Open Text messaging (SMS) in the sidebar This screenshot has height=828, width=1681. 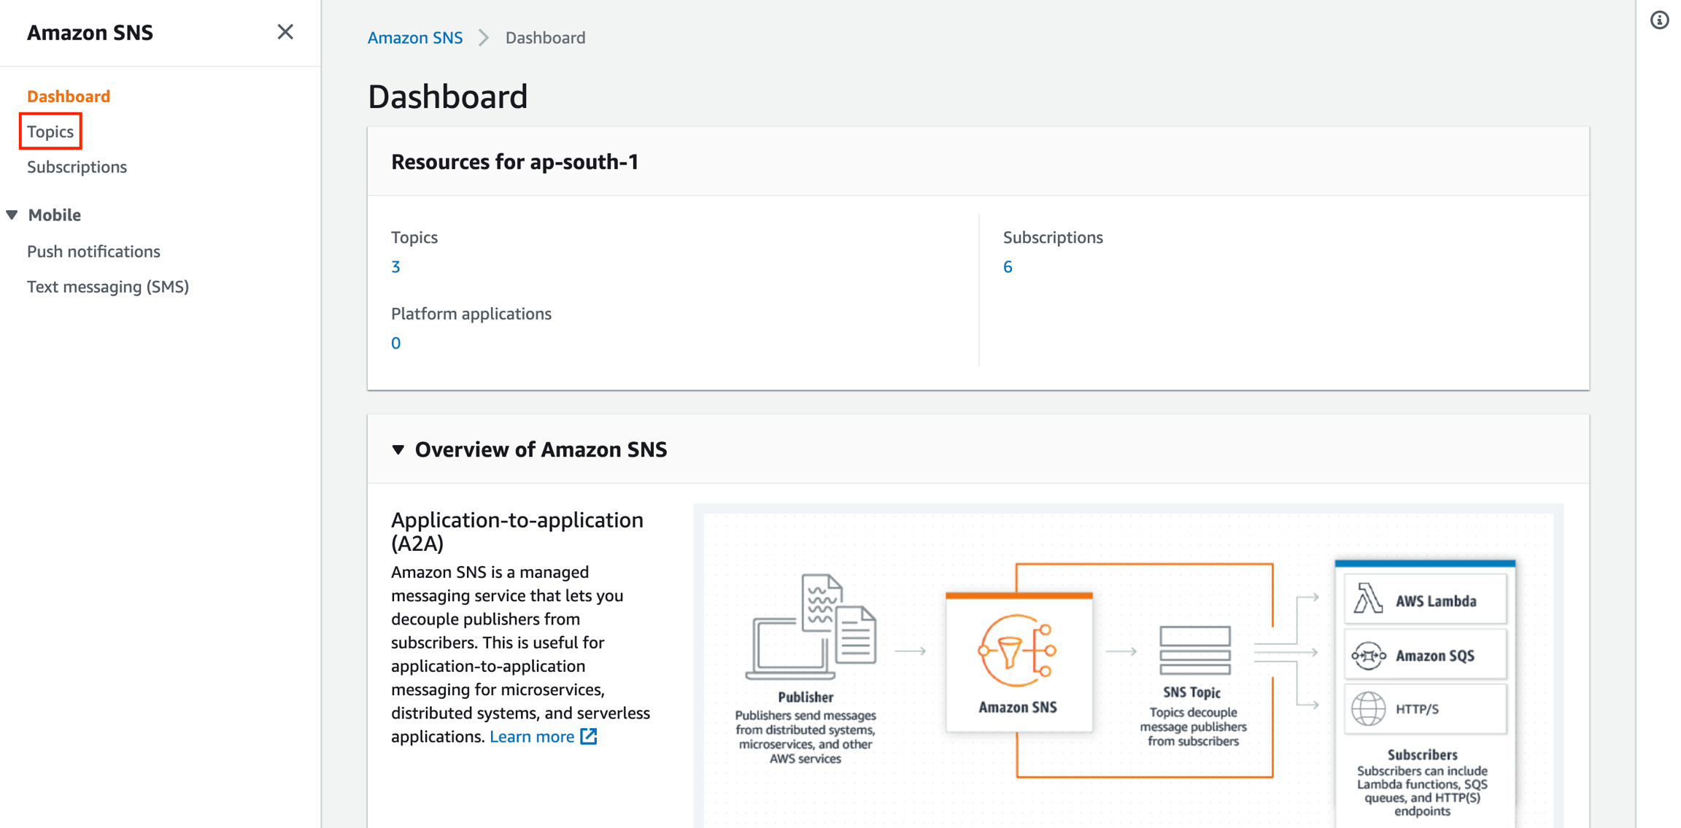pyautogui.click(x=108, y=287)
